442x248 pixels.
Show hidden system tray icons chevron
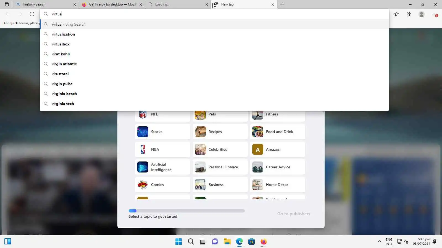tap(379, 242)
